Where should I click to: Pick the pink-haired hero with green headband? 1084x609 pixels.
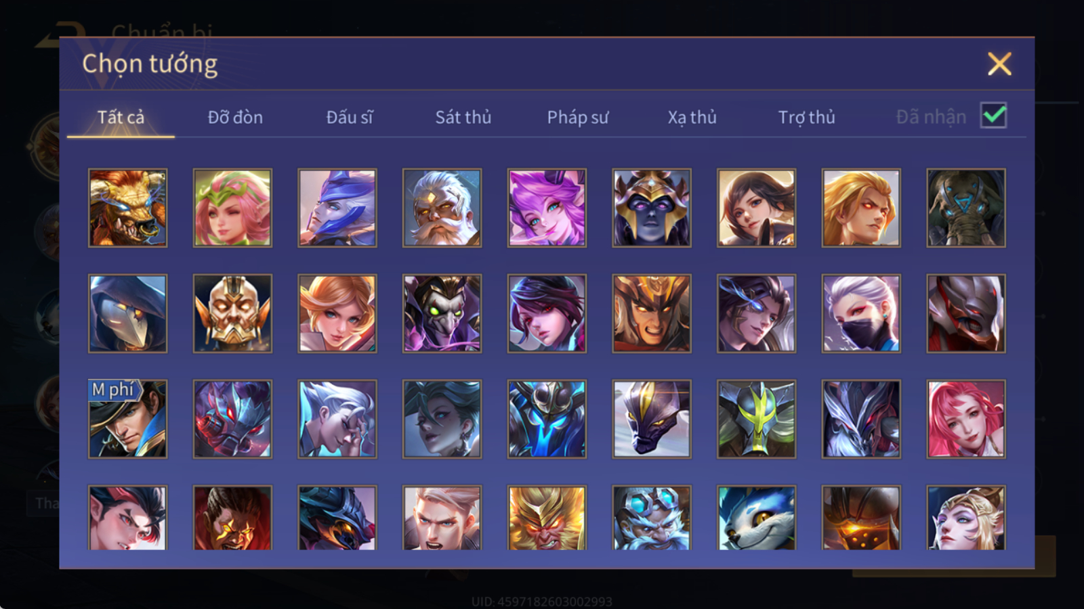[x=232, y=208]
